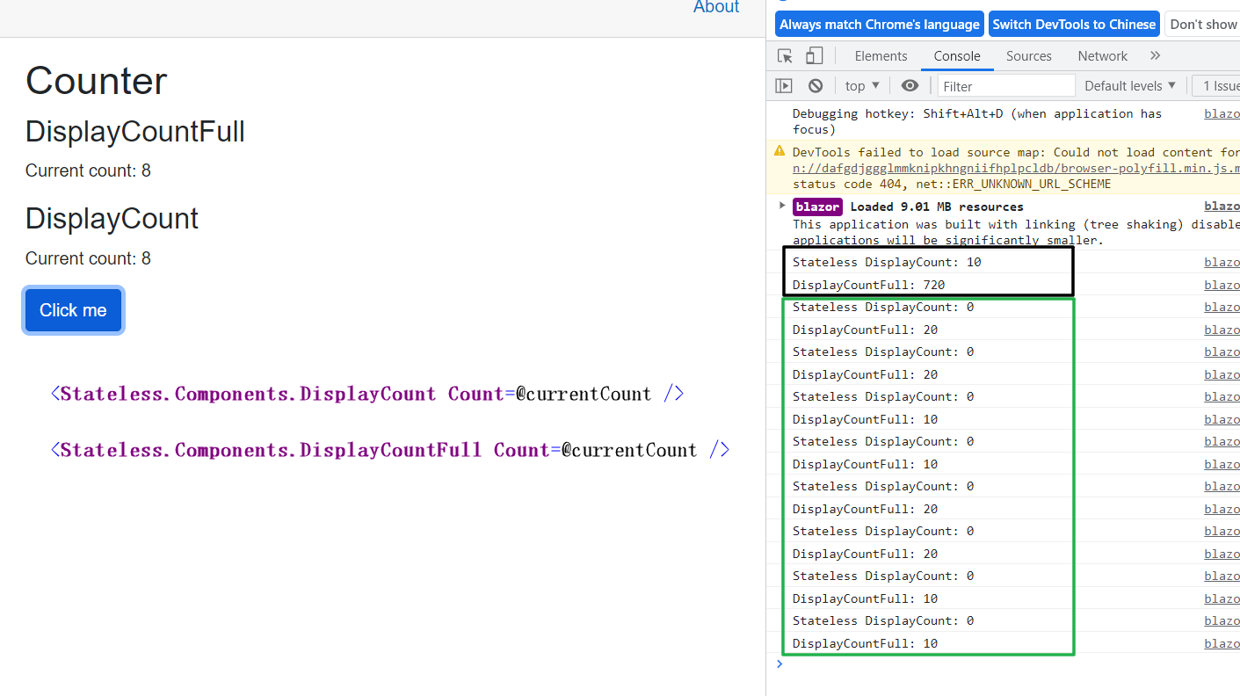Expand the blazor Loaded resources message
This screenshot has width=1240, height=696.
click(x=782, y=206)
